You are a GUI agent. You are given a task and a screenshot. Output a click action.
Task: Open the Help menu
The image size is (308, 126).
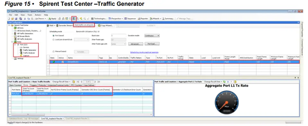click(x=46, y=15)
